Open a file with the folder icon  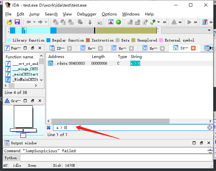click(x=9, y=22)
